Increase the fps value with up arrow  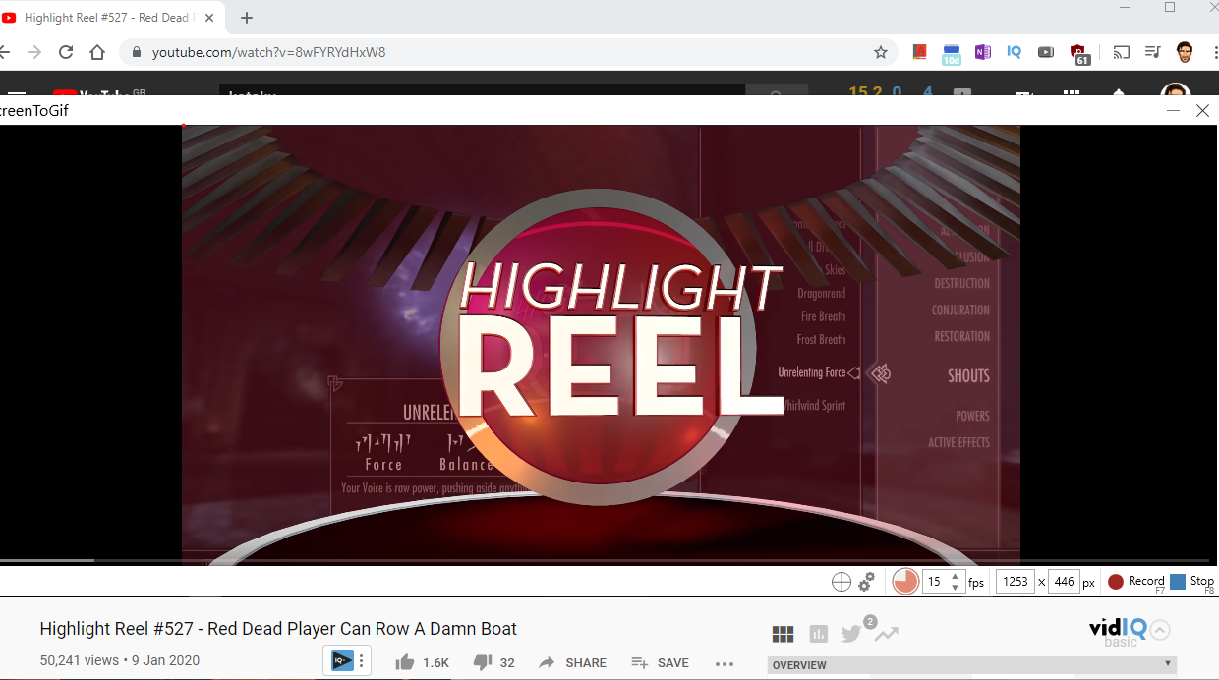[x=955, y=576]
